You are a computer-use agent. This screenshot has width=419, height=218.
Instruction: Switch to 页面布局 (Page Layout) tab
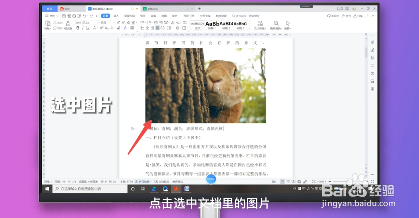click(x=129, y=16)
